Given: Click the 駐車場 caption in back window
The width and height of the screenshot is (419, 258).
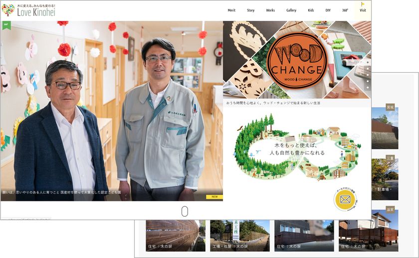Looking at the screenshot, I should 382,189.
